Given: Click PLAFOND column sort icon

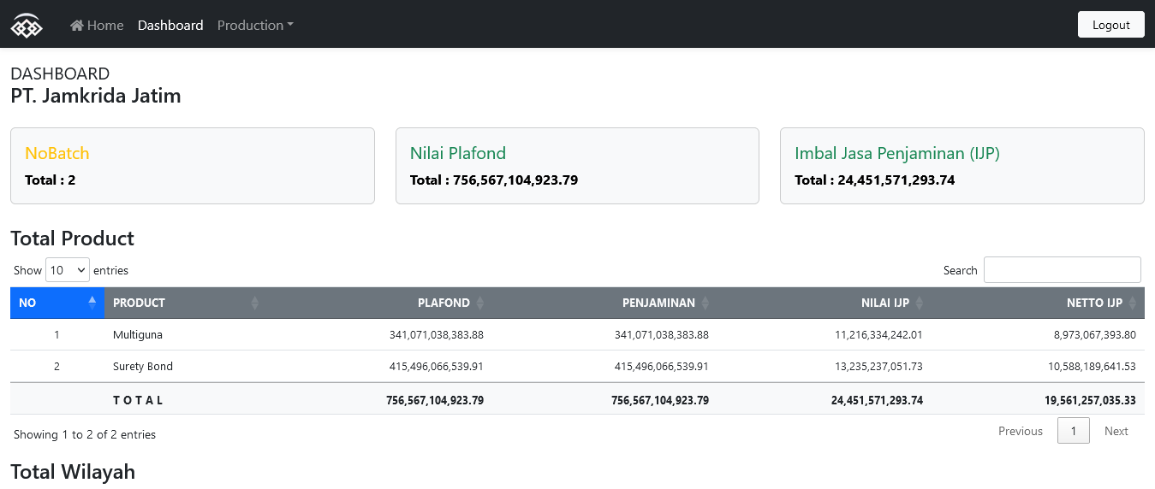Looking at the screenshot, I should (x=479, y=303).
